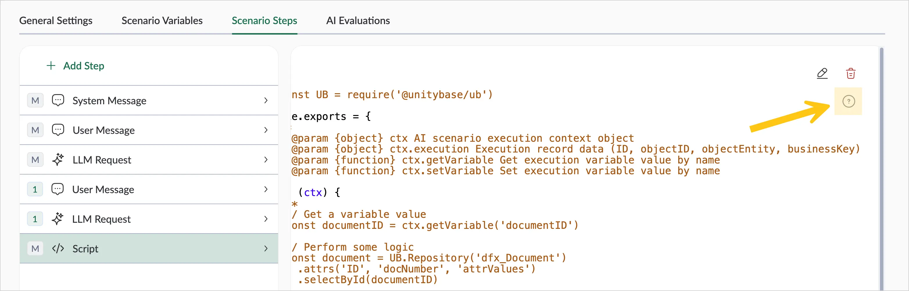Click the UB.Repository('dfx_Document') code line
This screenshot has width=909, height=291.
point(429,258)
